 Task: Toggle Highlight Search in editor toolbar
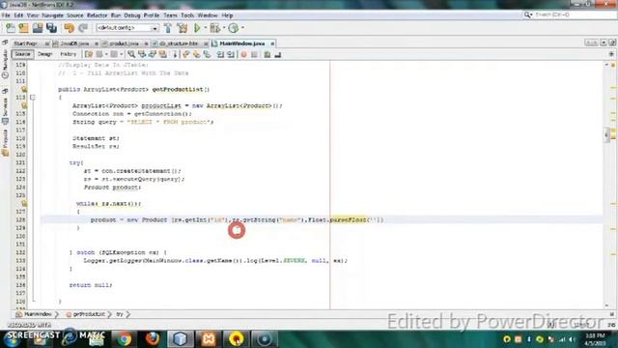[x=163, y=54]
